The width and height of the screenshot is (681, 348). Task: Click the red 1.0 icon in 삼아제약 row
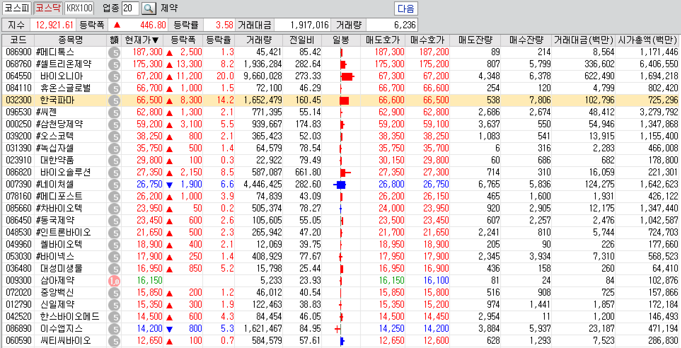click(114, 281)
